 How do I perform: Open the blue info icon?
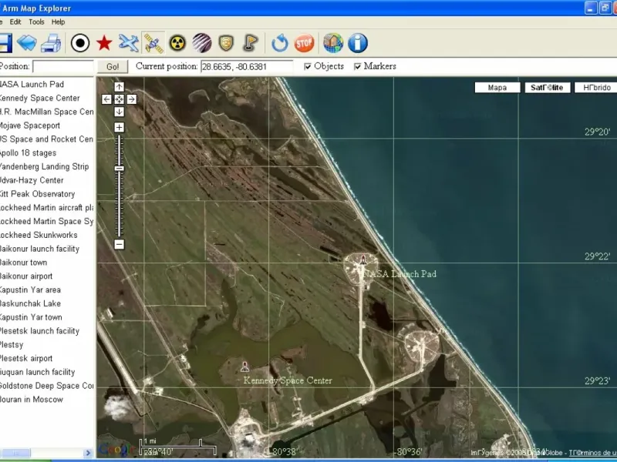tap(358, 43)
